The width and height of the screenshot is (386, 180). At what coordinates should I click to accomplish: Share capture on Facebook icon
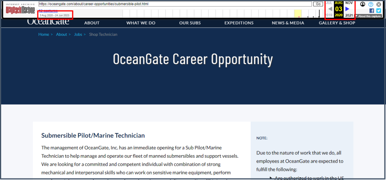tap(372, 11)
